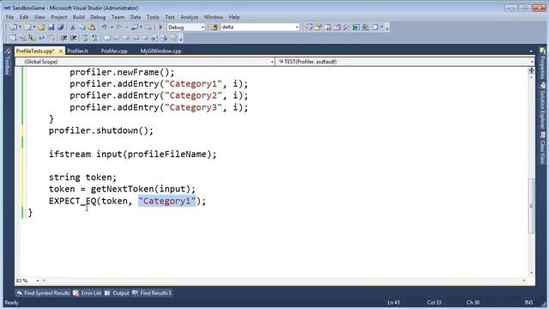Increase line indent with the toolbar icon

click(x=74, y=38)
